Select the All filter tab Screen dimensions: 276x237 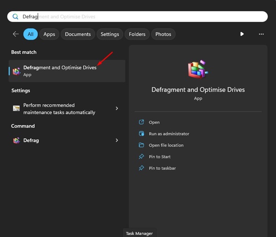pyautogui.click(x=30, y=34)
